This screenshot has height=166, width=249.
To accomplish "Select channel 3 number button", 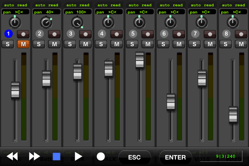I will click(71, 34).
